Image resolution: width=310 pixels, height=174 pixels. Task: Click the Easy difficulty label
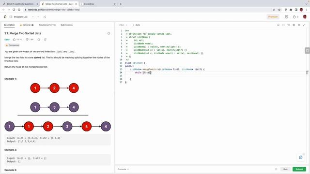tap(7, 40)
